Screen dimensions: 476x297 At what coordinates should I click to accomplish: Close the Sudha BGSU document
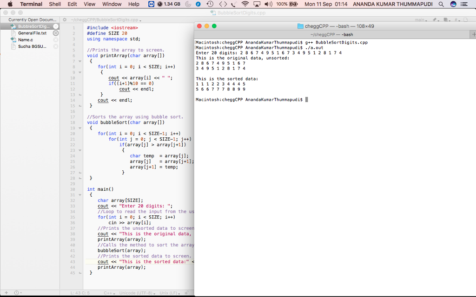(x=56, y=46)
